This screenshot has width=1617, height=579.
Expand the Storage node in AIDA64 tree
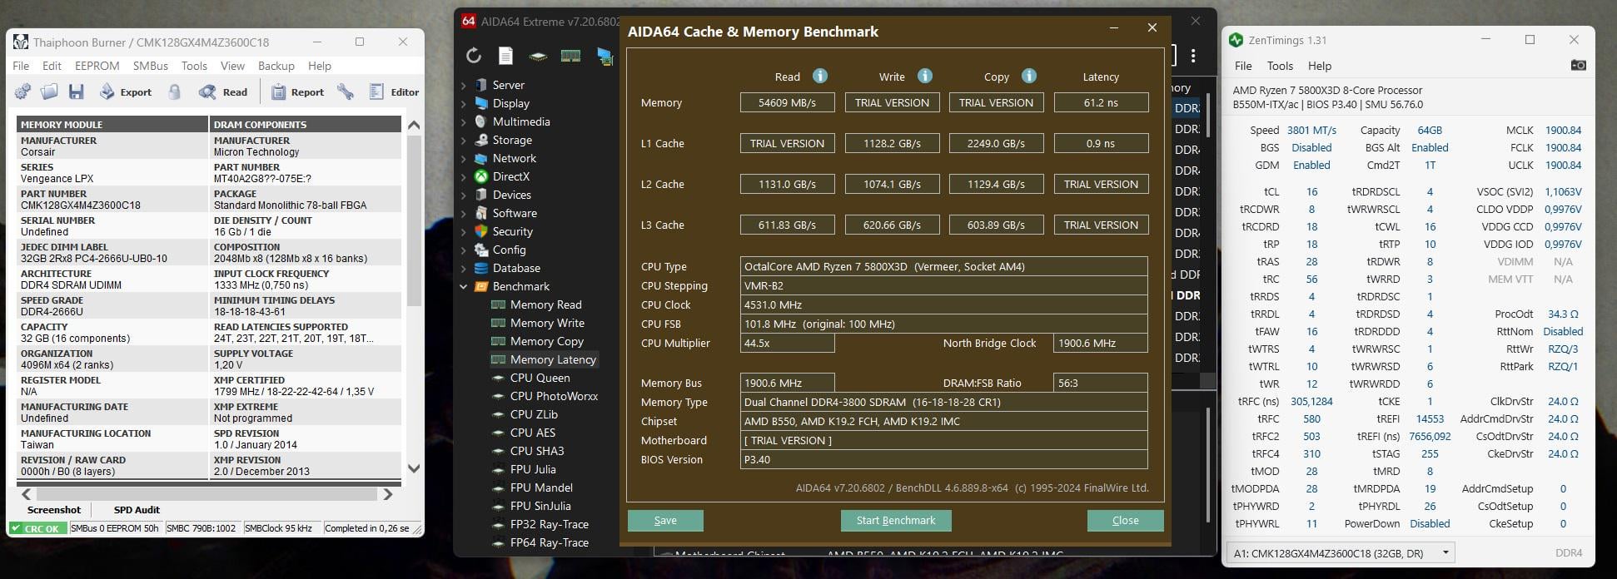tap(464, 140)
